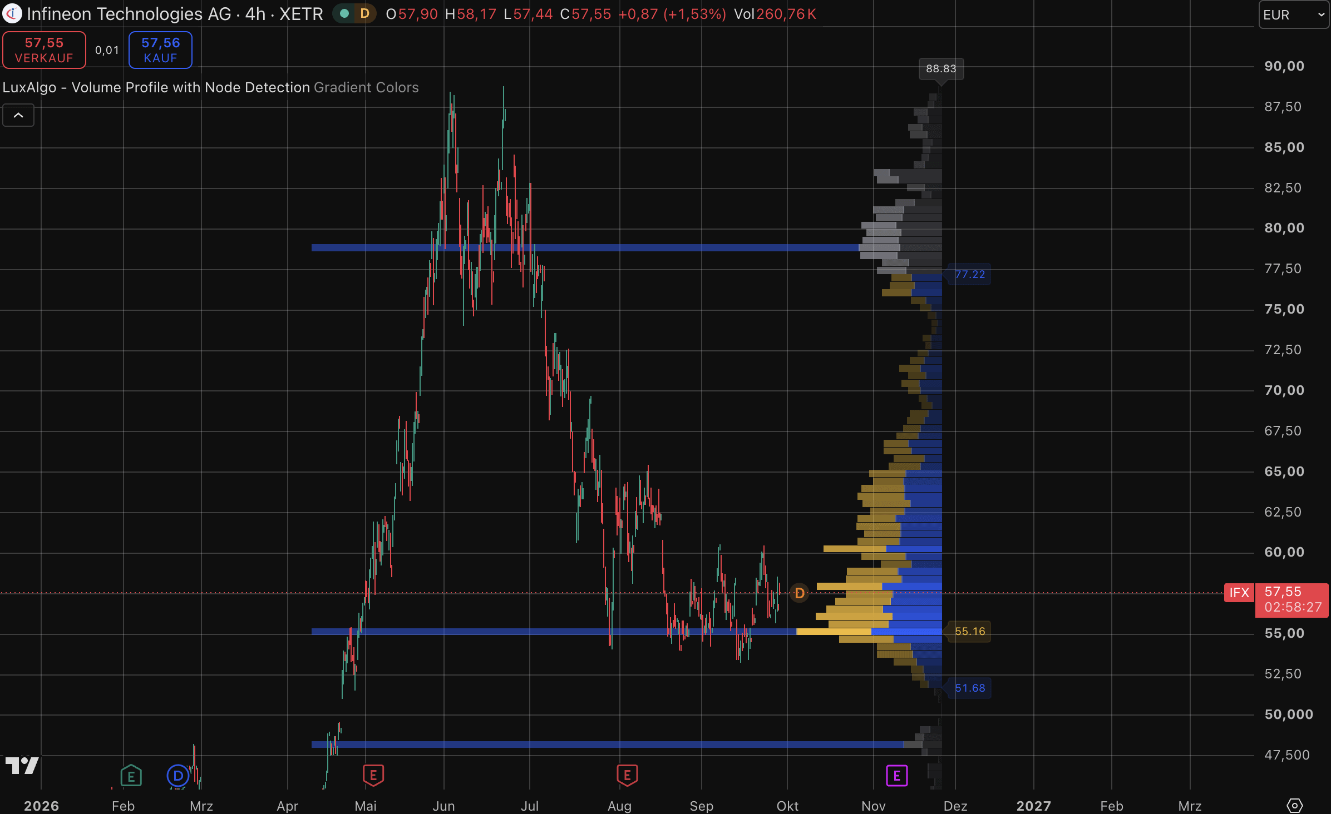
Task: Click the Okt label on time axis
Action: (787, 806)
